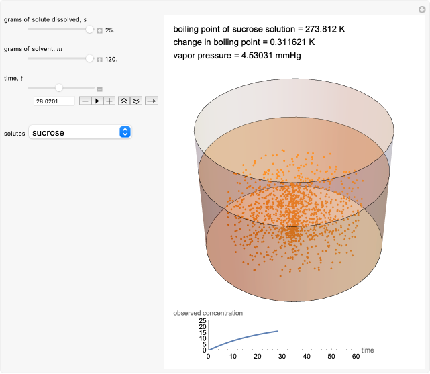Expand controls for grams of solute dissolved

[x=99, y=31]
